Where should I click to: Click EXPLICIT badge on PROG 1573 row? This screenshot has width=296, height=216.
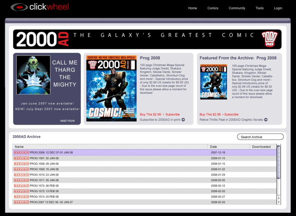click(x=22, y=191)
